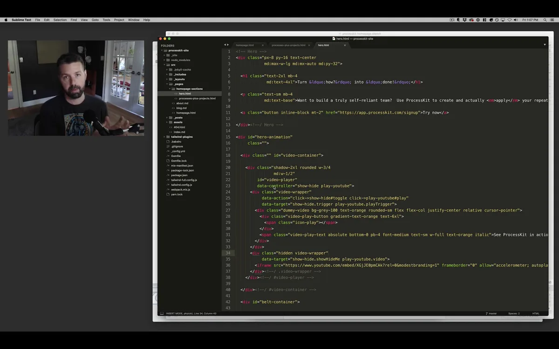Image resolution: width=559 pixels, height=349 pixels.
Task: Open tailwind.config.js in the sidebar
Action: coord(181,185)
